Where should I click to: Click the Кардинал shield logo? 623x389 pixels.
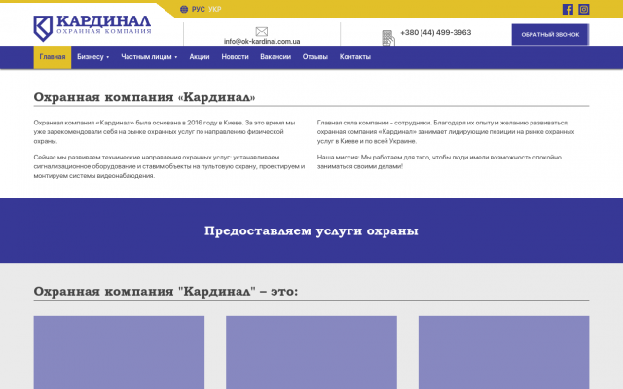point(43,28)
